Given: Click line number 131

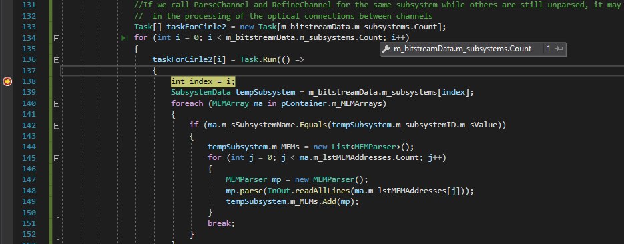Looking at the screenshot, I should point(29,5).
